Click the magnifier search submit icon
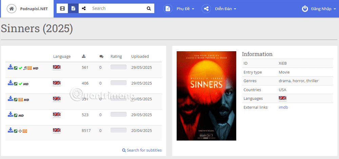The image size is (339, 159). click(148, 8)
